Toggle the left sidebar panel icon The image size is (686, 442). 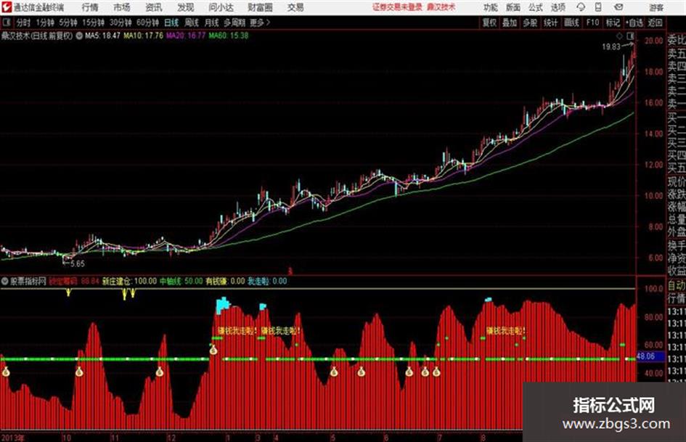coord(7,22)
